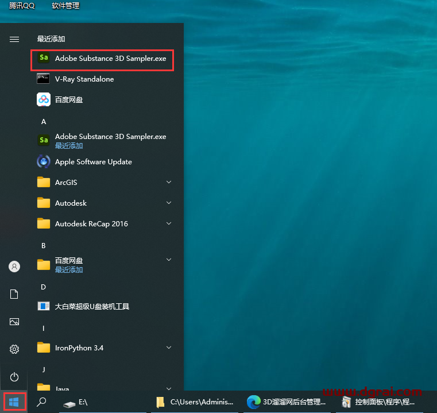Switch to 控制面板\程序 taskbar item

(379, 402)
